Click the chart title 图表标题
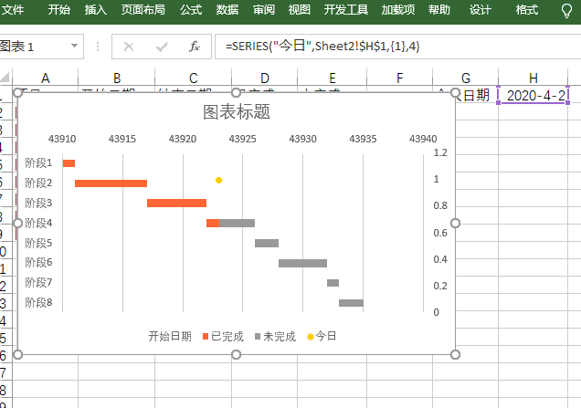Image resolution: width=581 pixels, height=408 pixels. pyautogui.click(x=237, y=111)
